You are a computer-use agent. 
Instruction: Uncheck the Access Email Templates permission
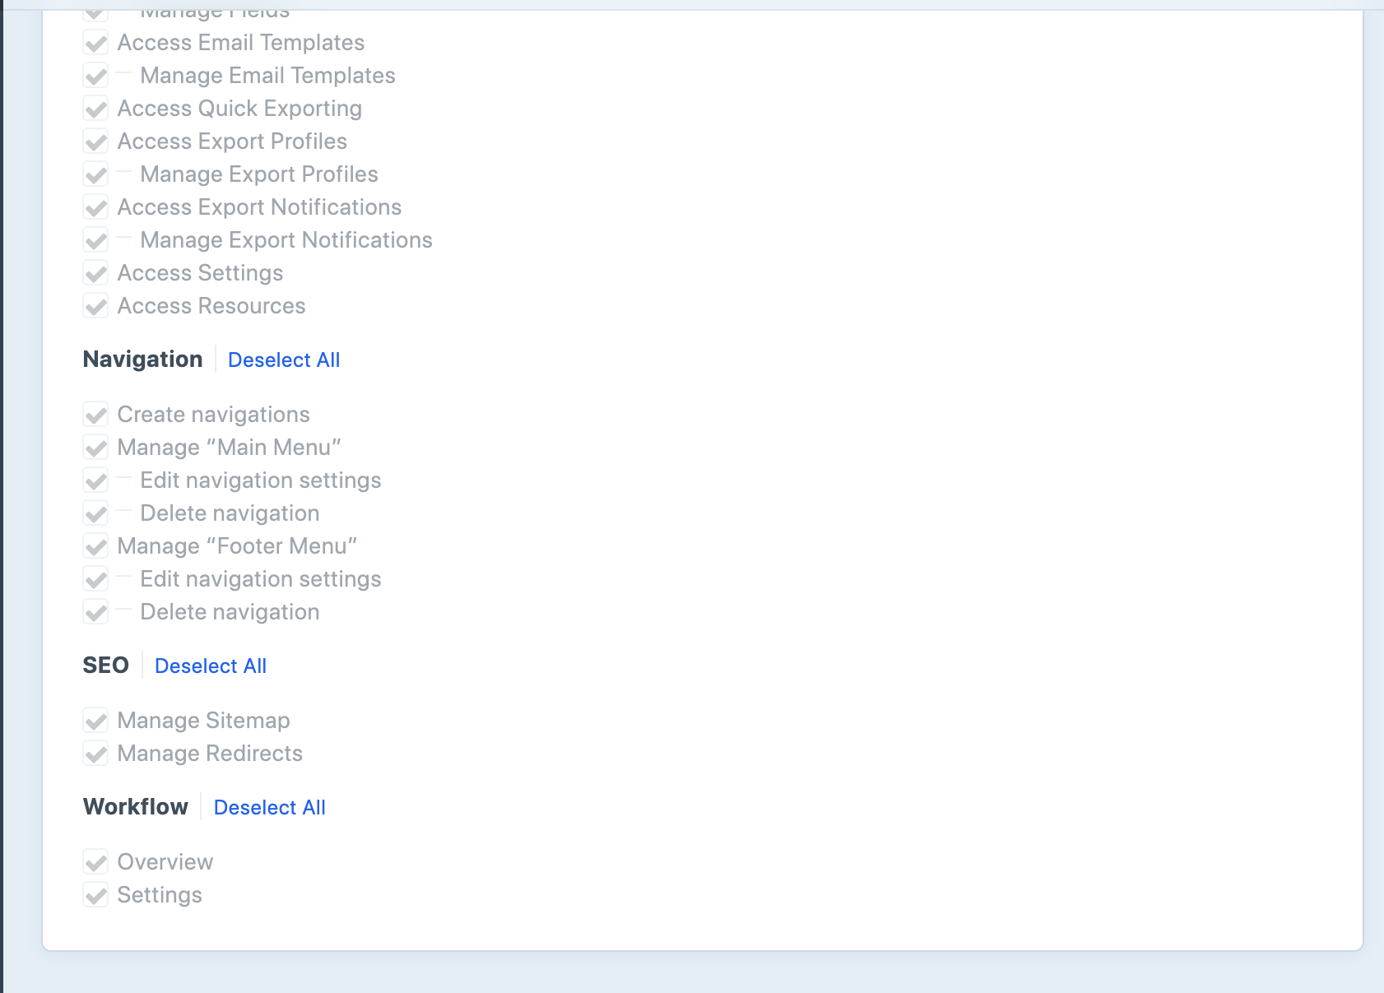click(95, 43)
